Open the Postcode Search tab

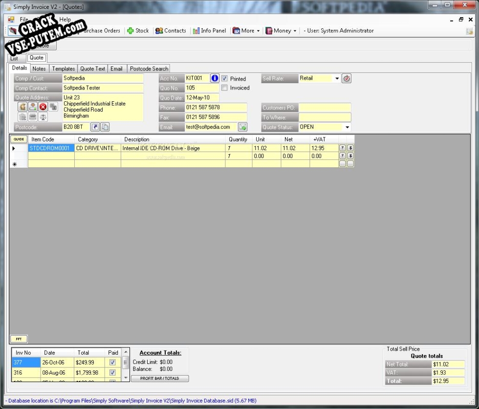(149, 69)
